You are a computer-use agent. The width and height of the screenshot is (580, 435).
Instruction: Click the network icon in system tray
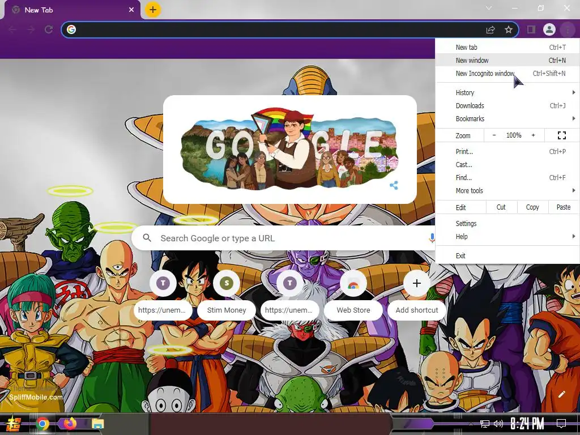click(485, 424)
